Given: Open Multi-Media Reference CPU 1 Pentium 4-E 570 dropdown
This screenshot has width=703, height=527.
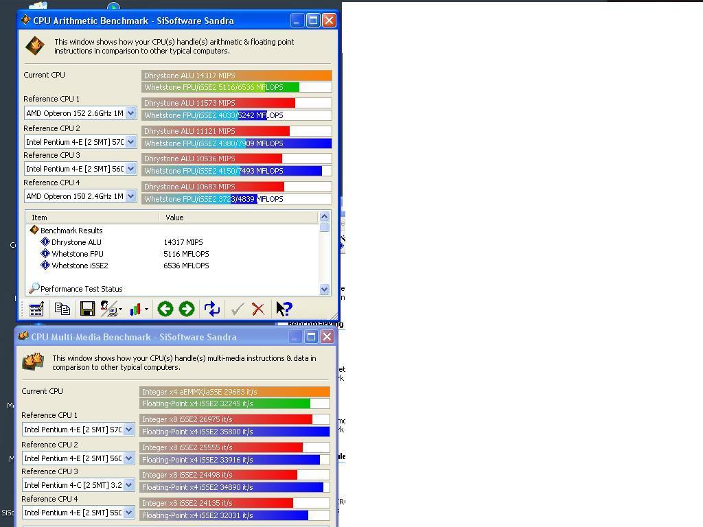Looking at the screenshot, I should click(128, 430).
